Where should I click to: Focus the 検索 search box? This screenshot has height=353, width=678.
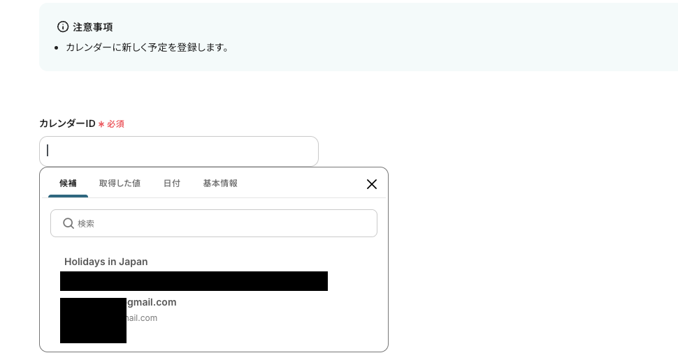[x=214, y=223]
